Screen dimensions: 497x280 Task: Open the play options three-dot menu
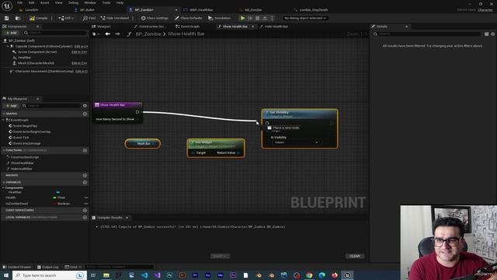pos(272,18)
